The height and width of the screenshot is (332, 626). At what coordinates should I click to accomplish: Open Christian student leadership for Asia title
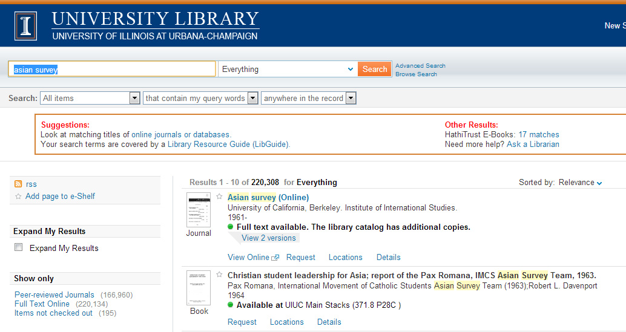412,275
